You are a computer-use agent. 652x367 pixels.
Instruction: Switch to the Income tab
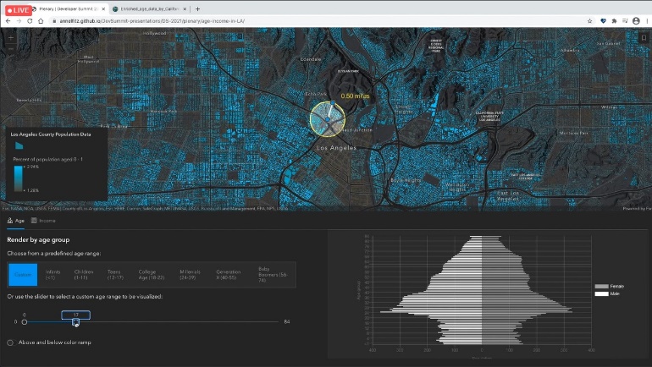pyautogui.click(x=43, y=221)
